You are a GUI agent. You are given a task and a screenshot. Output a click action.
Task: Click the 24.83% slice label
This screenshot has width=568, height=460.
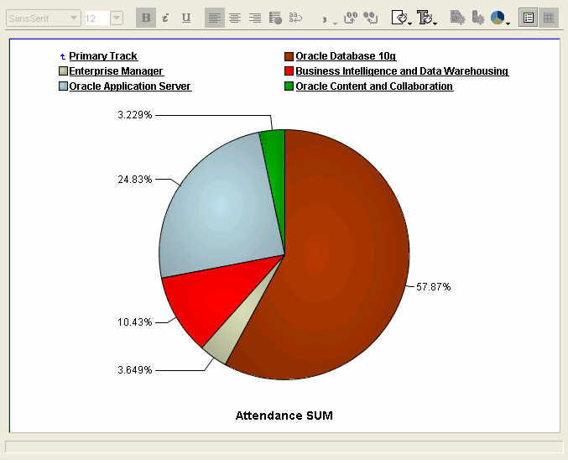(x=135, y=180)
